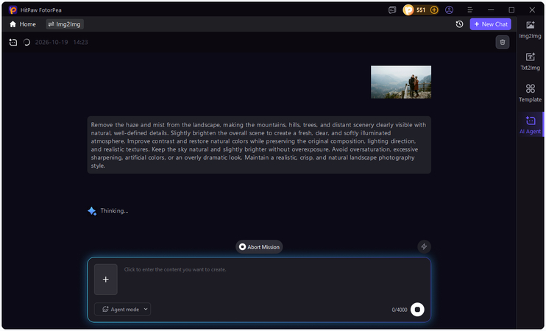Open Txt2Img in the right sidebar
546x331 pixels.
[530, 61]
